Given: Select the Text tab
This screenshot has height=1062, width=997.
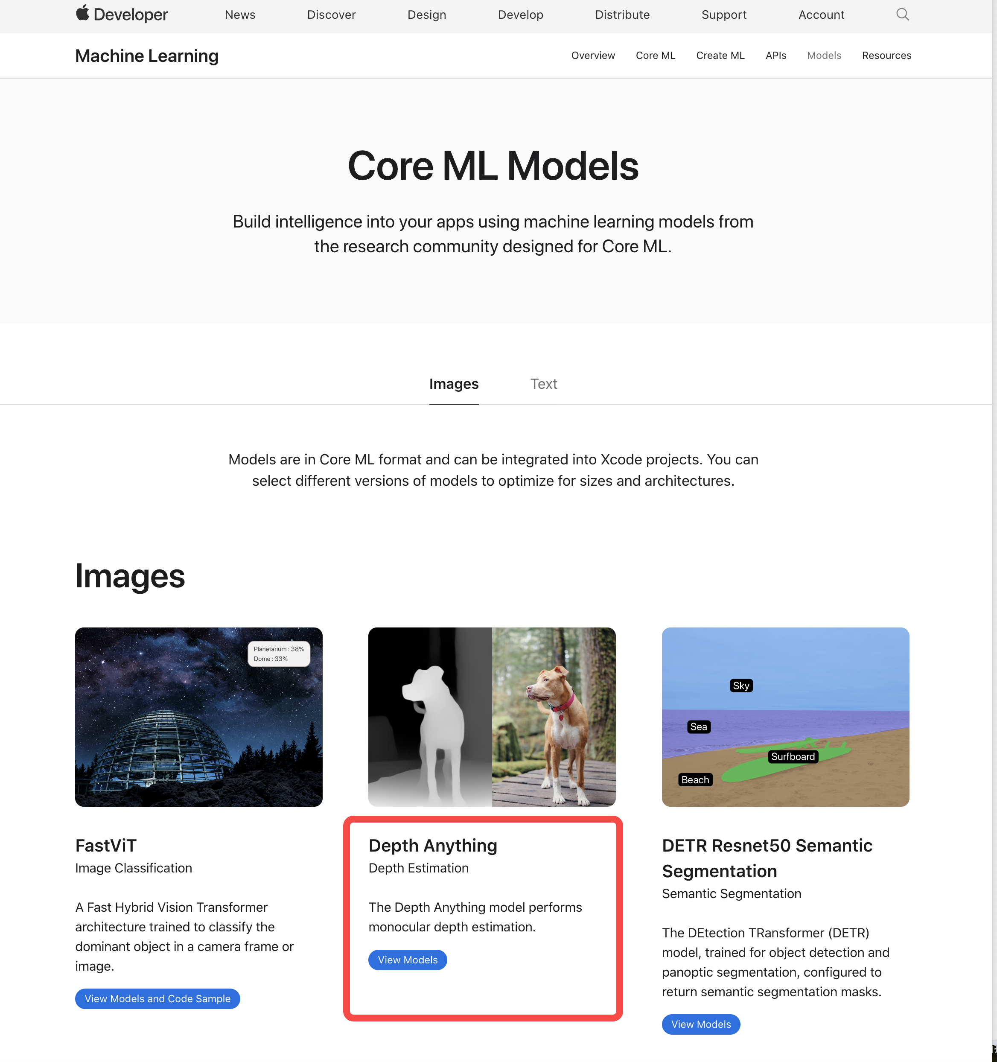Looking at the screenshot, I should tap(542, 383).
